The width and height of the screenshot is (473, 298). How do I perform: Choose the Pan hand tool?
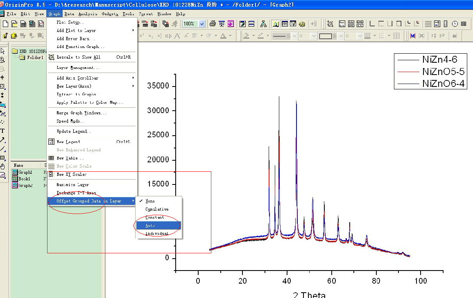point(2,166)
